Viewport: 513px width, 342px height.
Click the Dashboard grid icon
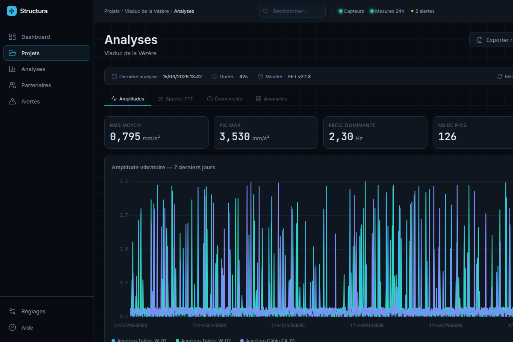[x=12, y=37]
